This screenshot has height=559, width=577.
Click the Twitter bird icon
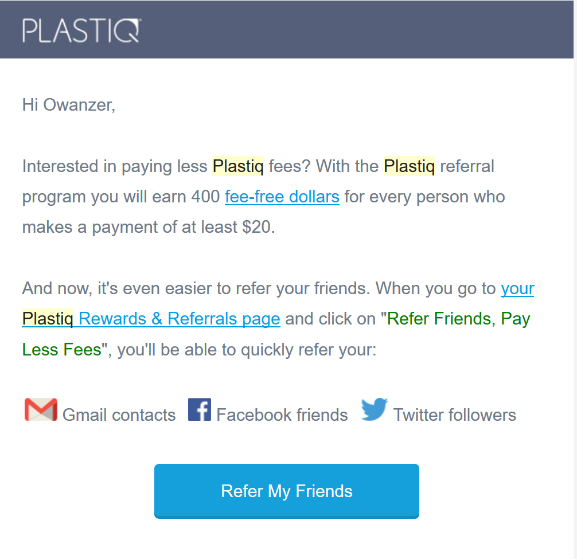tap(374, 409)
